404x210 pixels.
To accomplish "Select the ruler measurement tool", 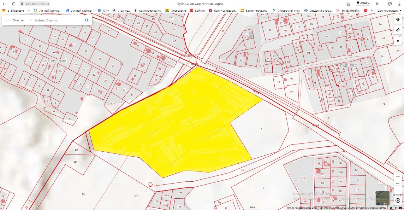I will click(x=398, y=30).
